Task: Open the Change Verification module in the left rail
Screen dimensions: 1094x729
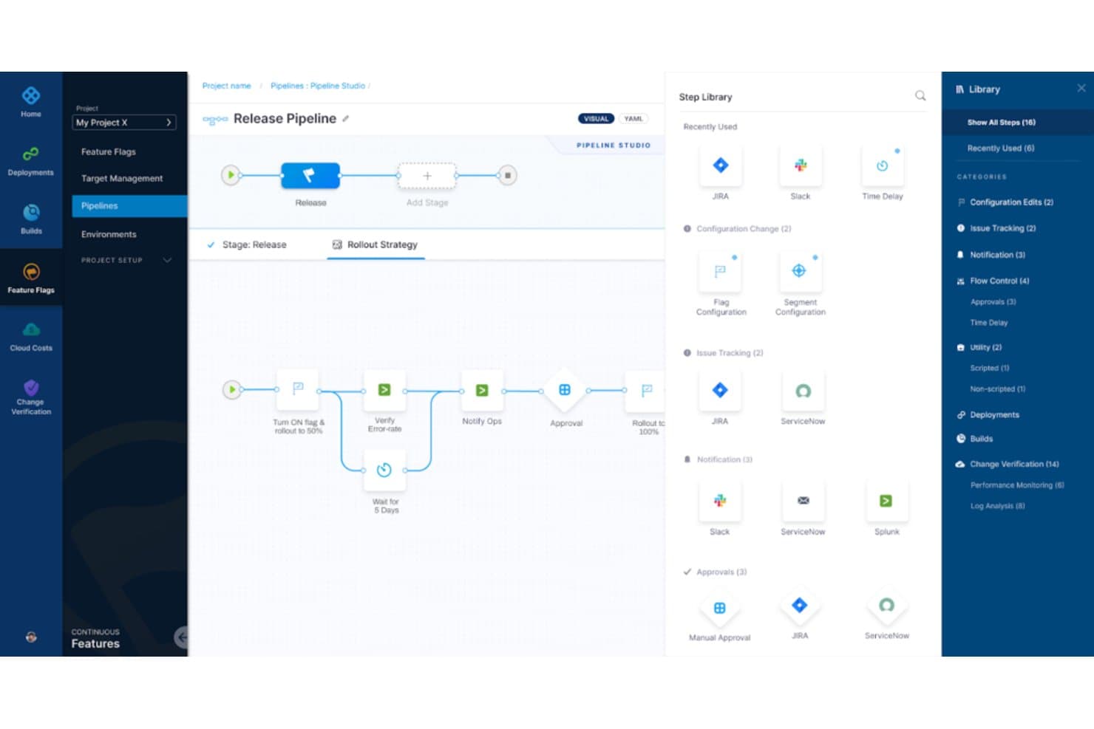Action: click(x=31, y=397)
